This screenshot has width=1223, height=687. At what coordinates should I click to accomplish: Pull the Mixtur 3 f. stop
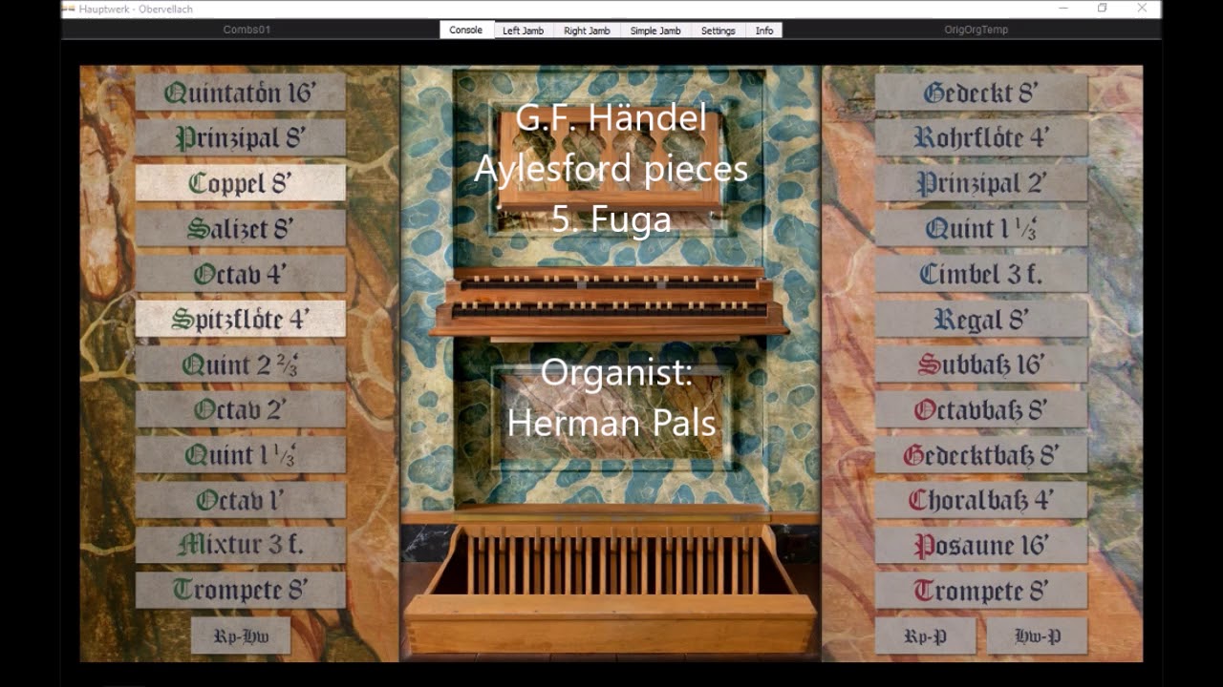pyautogui.click(x=240, y=545)
